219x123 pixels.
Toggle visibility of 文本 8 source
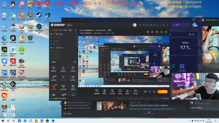pos(51,54)
